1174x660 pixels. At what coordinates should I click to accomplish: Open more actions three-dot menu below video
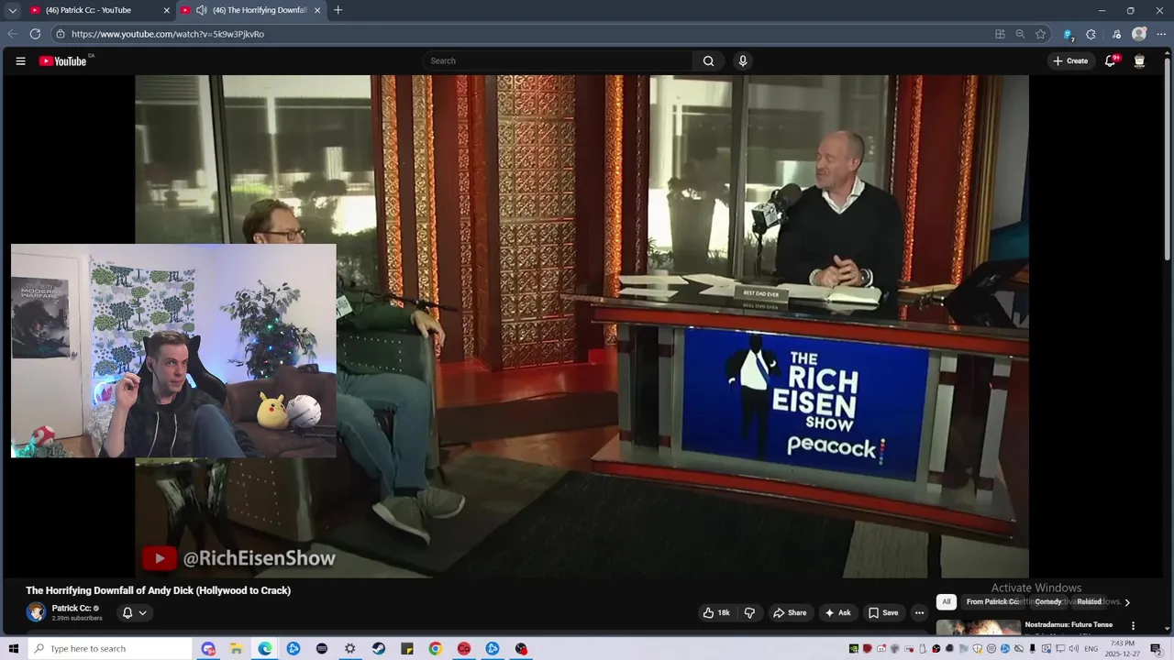click(x=919, y=612)
